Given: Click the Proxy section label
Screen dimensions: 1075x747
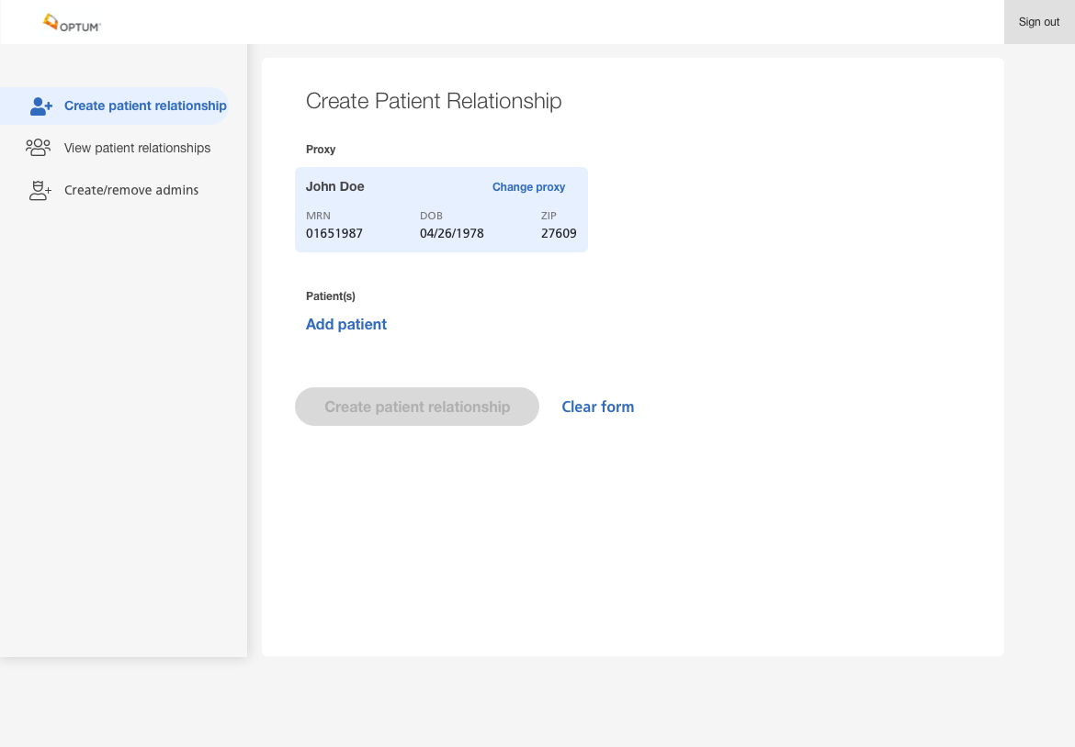Looking at the screenshot, I should [321, 150].
